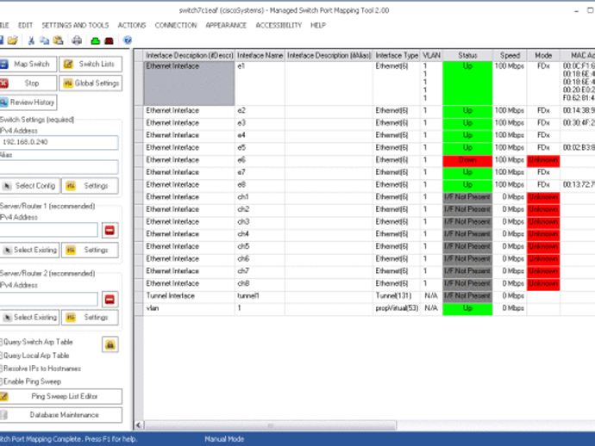Screen dimensions: 595x446
Task: Open Review History
Action: tap(28, 102)
